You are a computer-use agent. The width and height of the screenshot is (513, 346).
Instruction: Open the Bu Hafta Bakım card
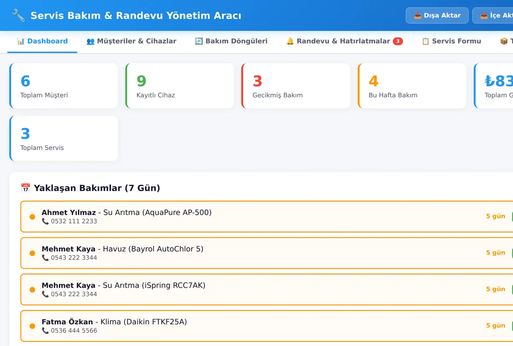click(412, 86)
